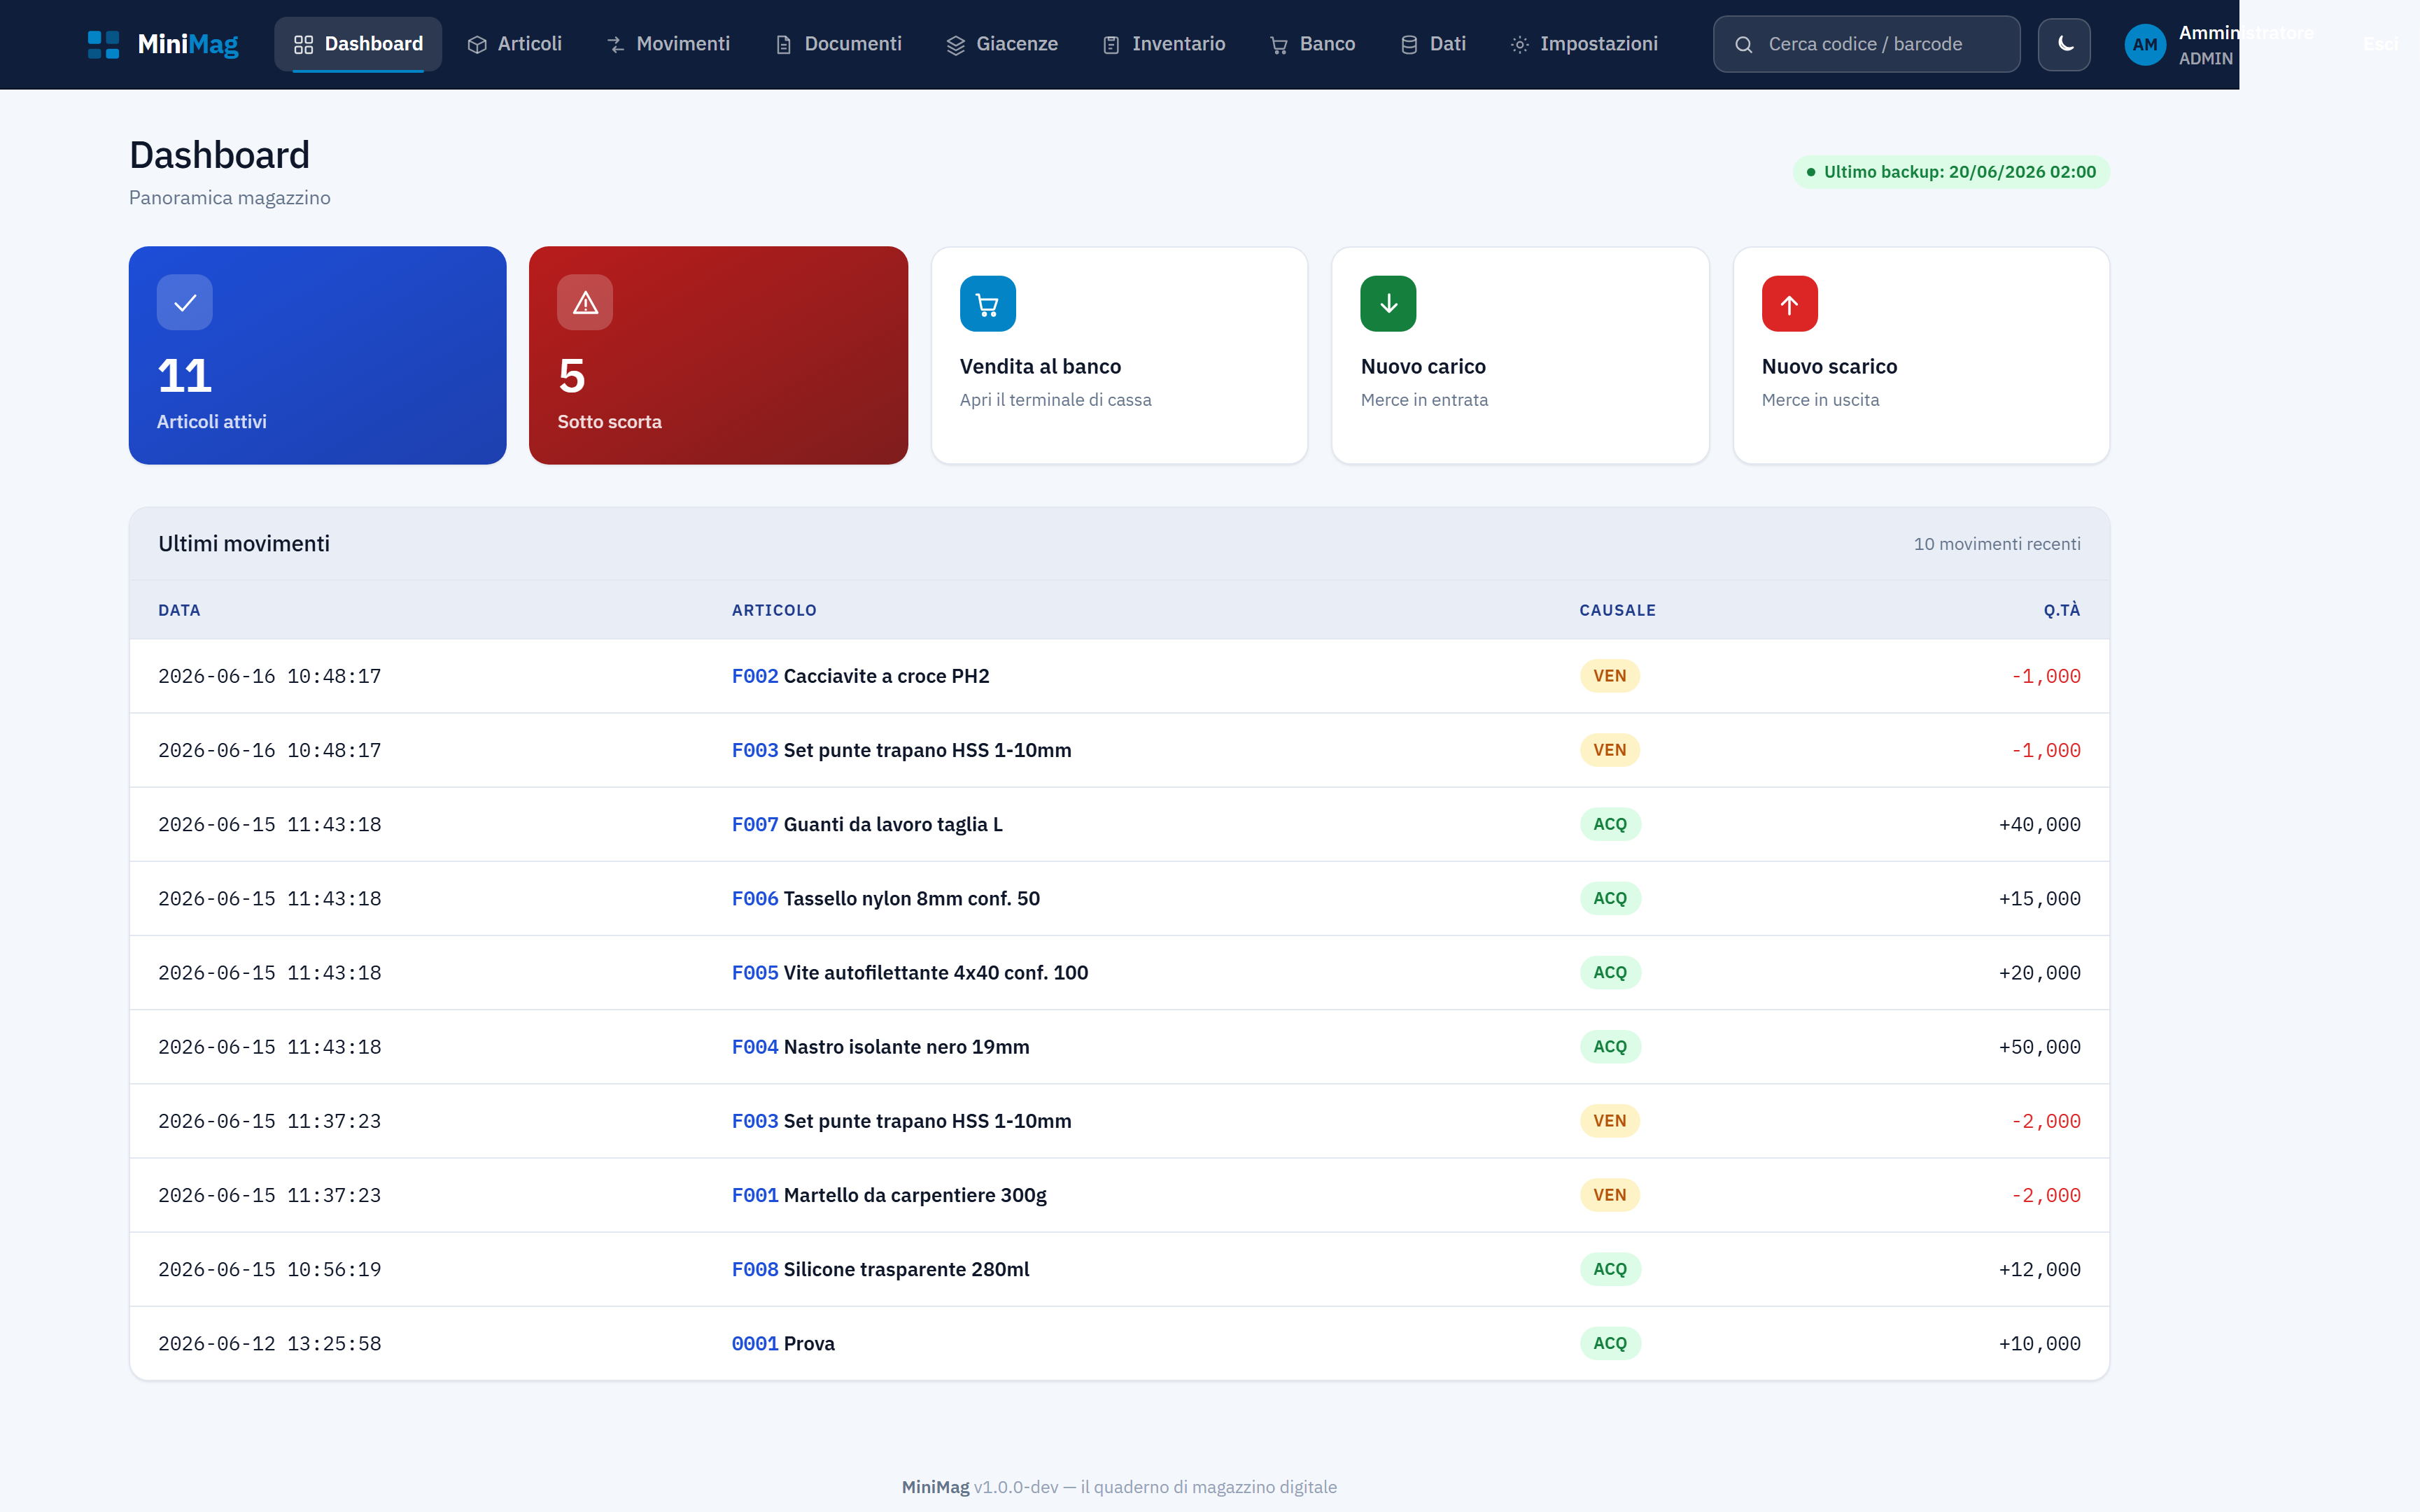Open the Dati page
Screen dimensions: 2420x1512
coord(1433,44)
